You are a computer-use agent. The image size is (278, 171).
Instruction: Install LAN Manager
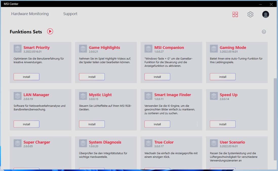pos(26,124)
